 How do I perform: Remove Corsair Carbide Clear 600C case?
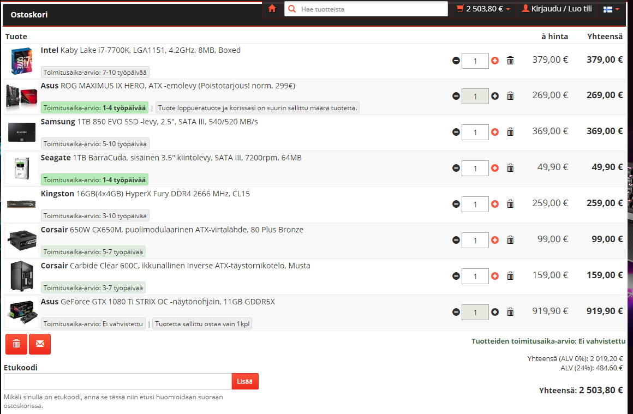(x=510, y=276)
